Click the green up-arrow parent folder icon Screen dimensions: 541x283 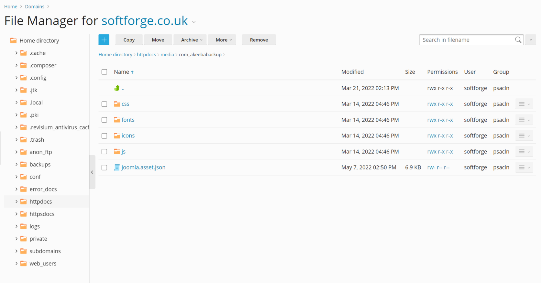117,88
